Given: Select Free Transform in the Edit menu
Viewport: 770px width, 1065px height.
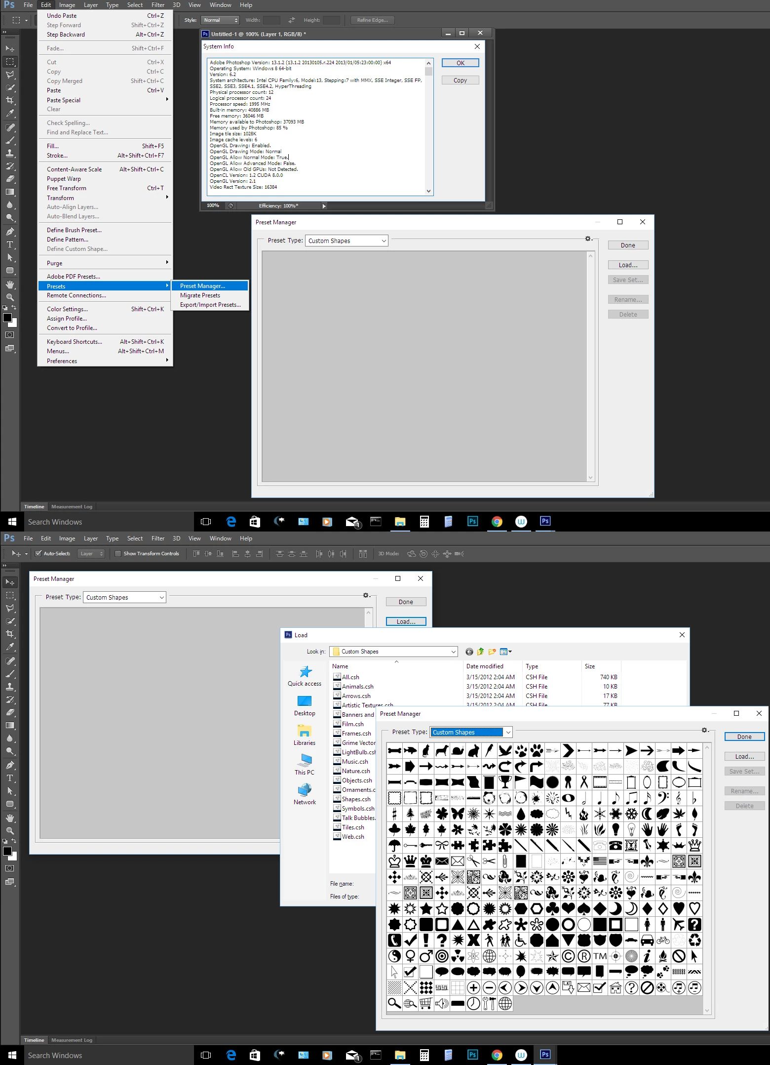Looking at the screenshot, I should [105, 188].
